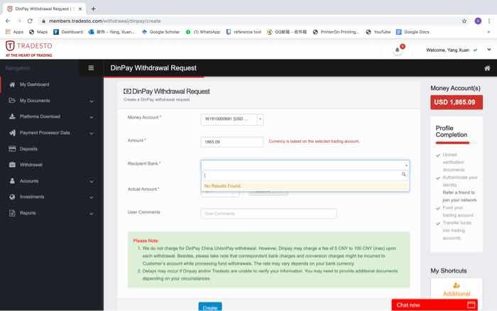Click the Deposits card icon
The image size is (497, 311).
point(12,148)
